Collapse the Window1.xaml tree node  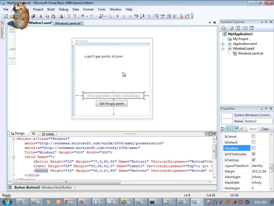click(x=223, y=49)
